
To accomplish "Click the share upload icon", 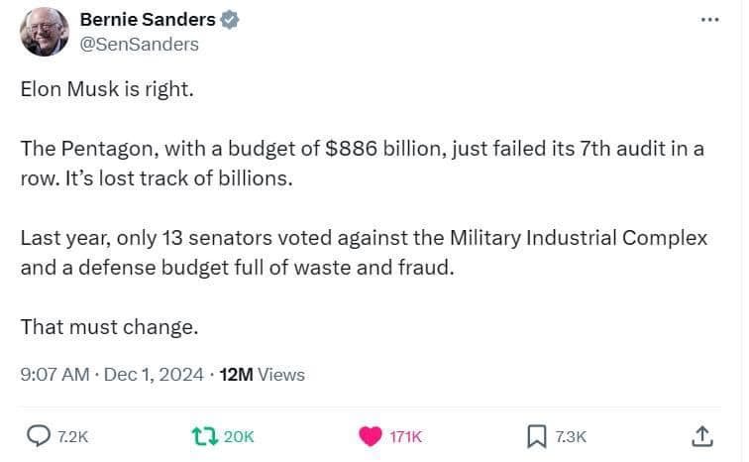I will pyautogui.click(x=700, y=436).
